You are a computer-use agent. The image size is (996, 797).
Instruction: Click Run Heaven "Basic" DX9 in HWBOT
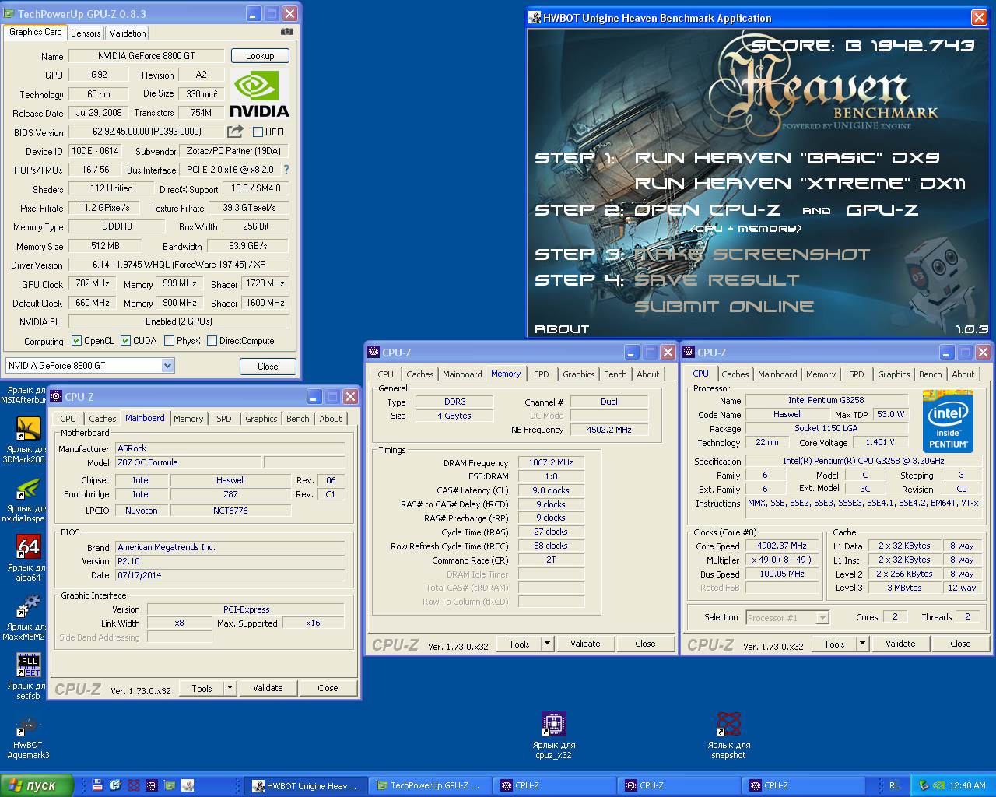tap(787, 158)
